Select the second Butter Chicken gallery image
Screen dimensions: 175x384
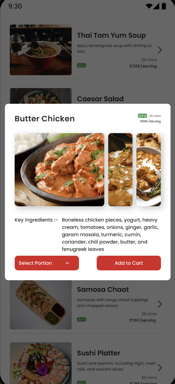pos(120,169)
